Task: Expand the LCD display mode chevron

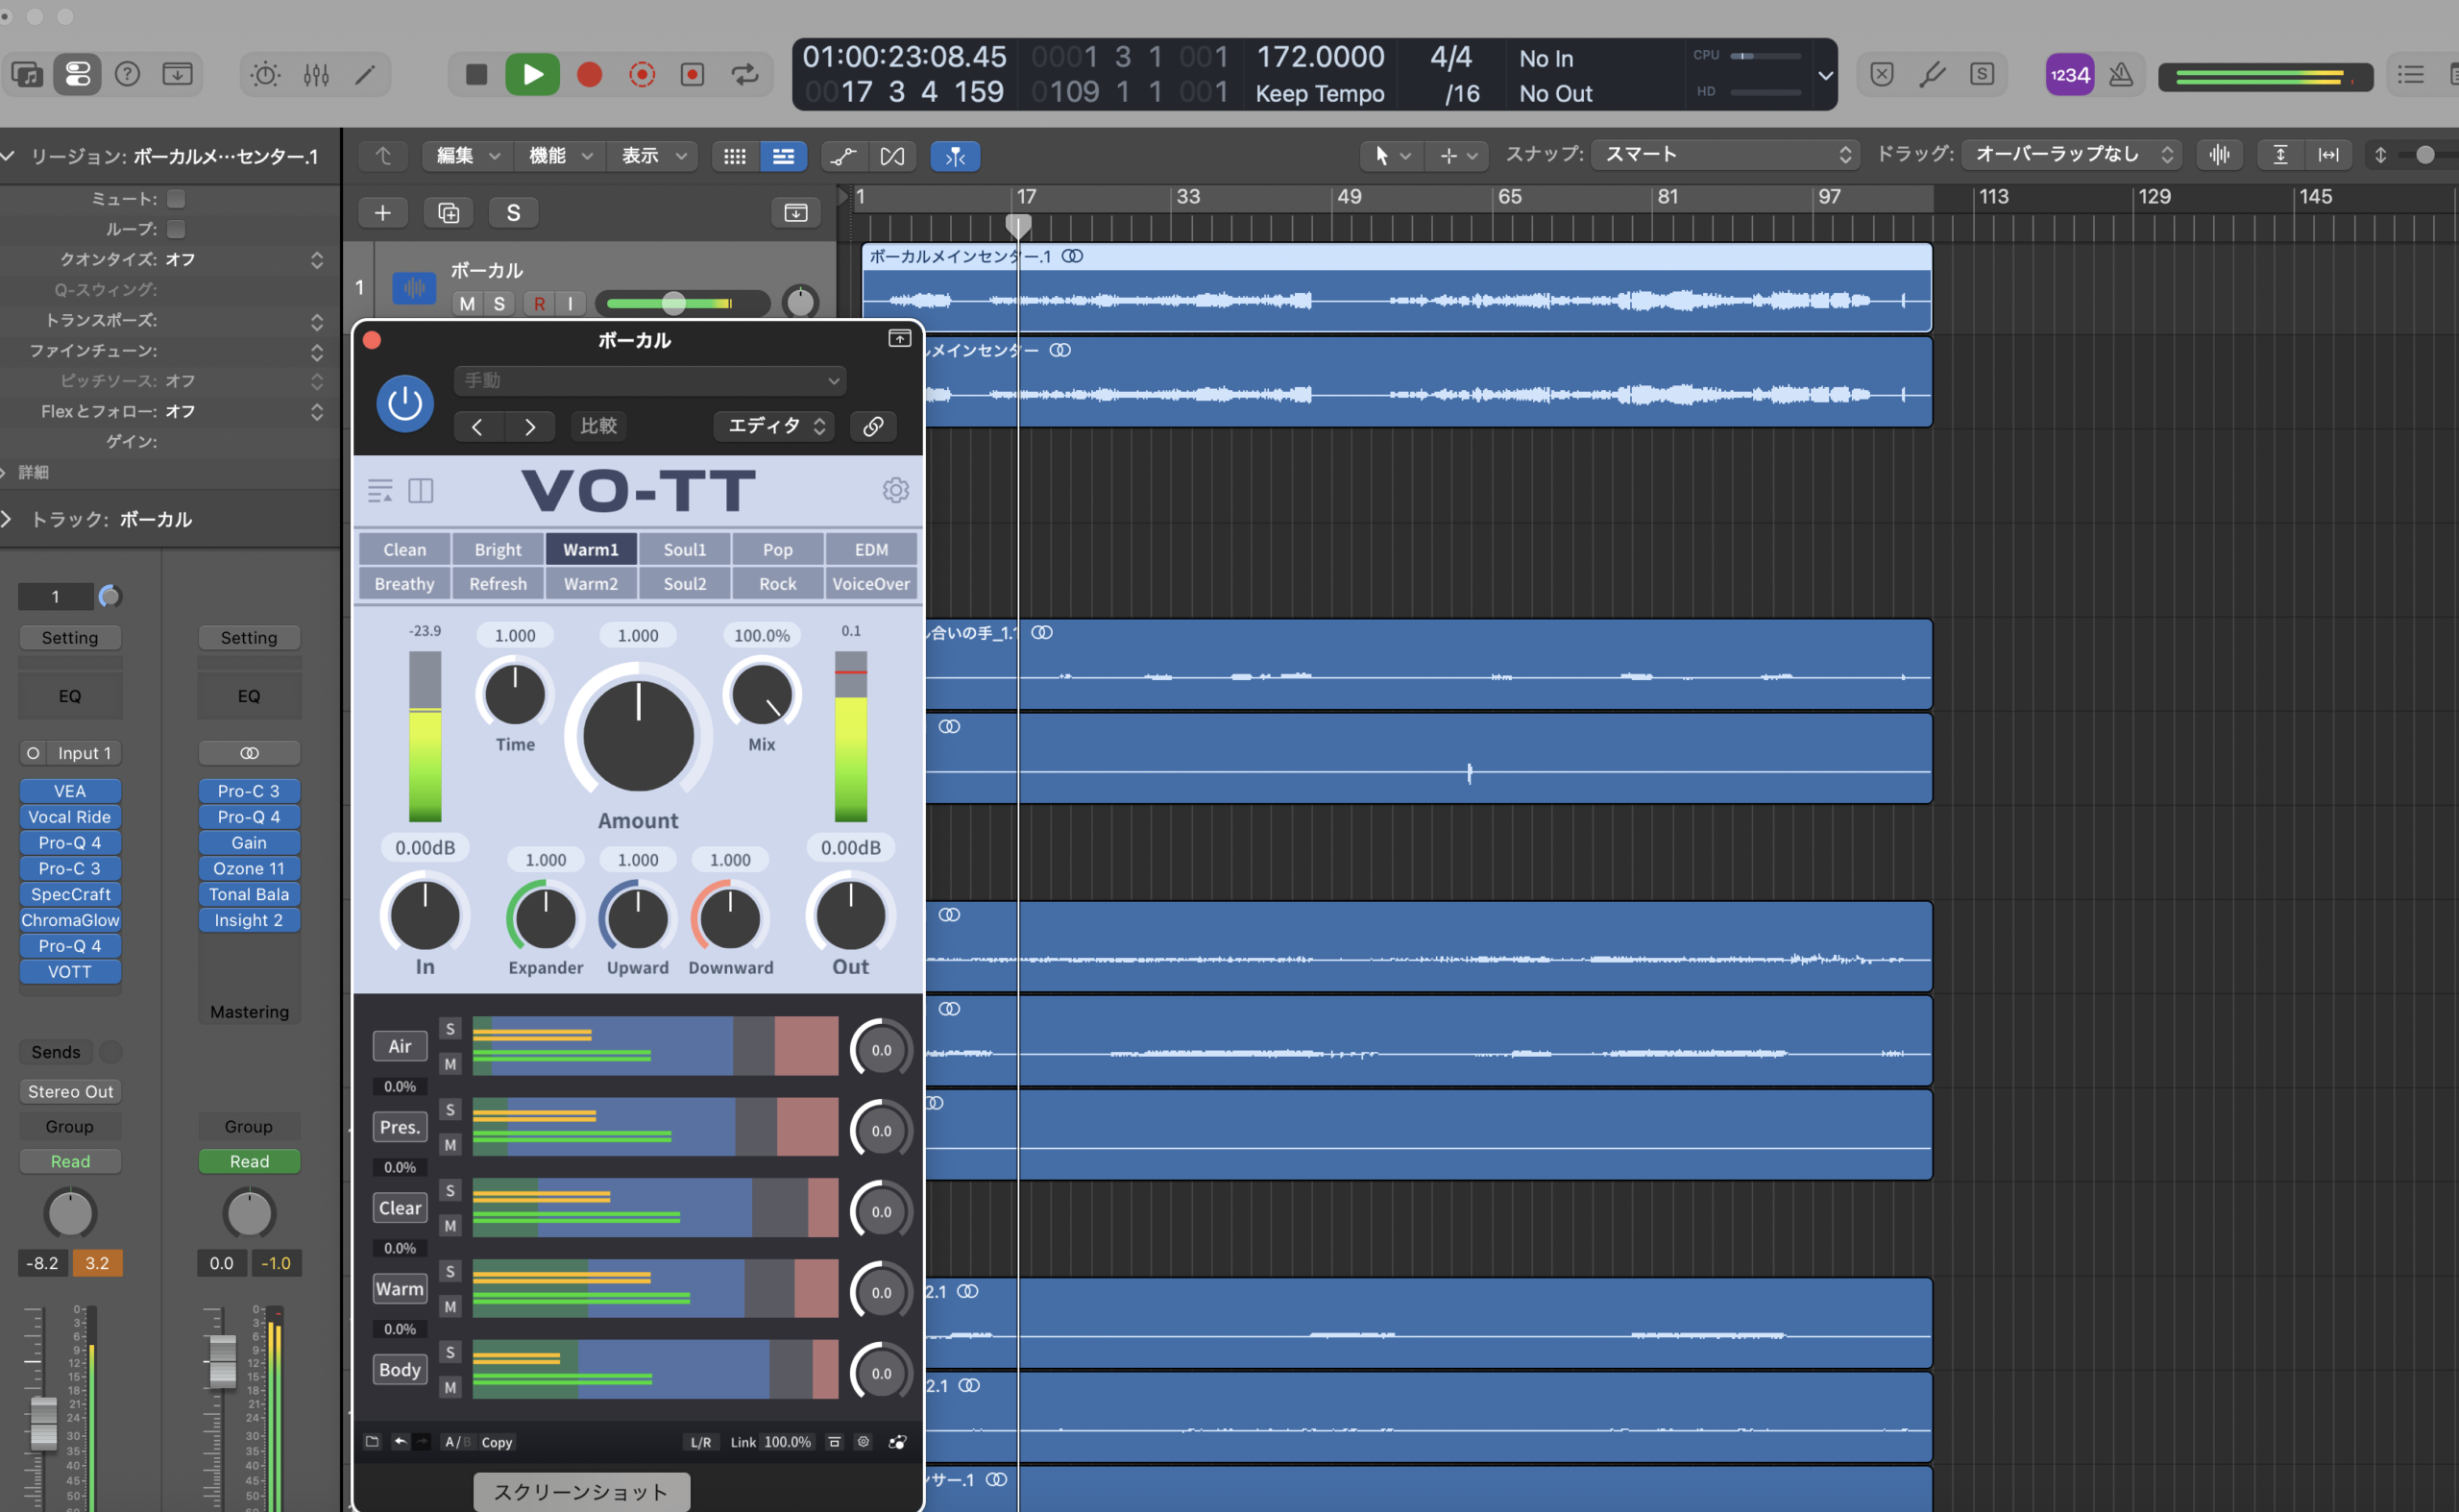Action: click(1824, 75)
